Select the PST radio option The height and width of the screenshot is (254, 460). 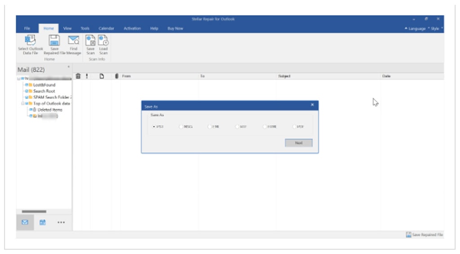tap(154, 127)
